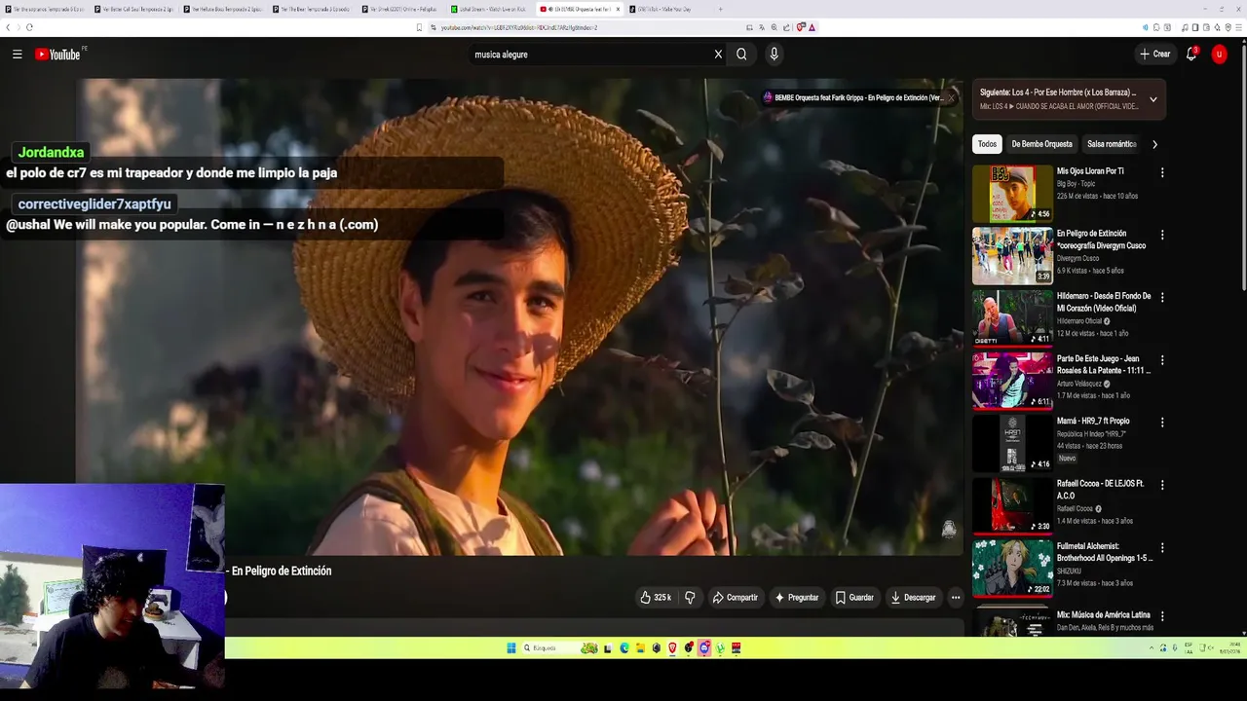Switch to 'Ver Shrek (2001) Online' browser tab
1247x701 pixels.
click(x=400, y=9)
